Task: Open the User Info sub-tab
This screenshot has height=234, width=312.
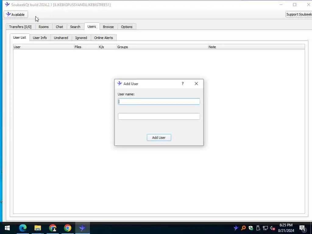Action: tap(40, 37)
